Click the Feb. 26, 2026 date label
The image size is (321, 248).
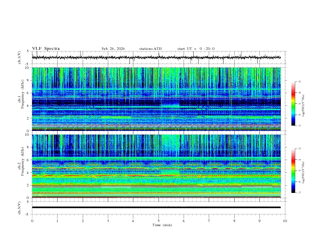click(x=113, y=49)
